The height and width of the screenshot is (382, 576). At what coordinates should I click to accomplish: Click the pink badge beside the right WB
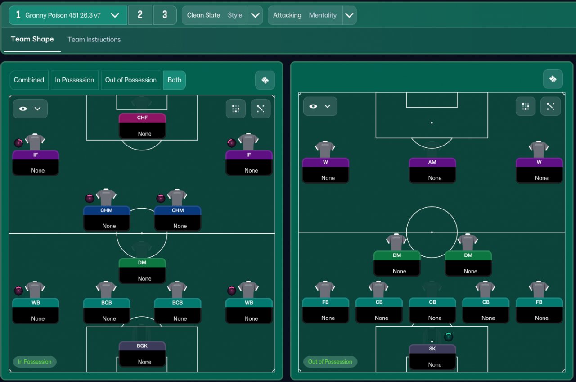click(x=232, y=291)
